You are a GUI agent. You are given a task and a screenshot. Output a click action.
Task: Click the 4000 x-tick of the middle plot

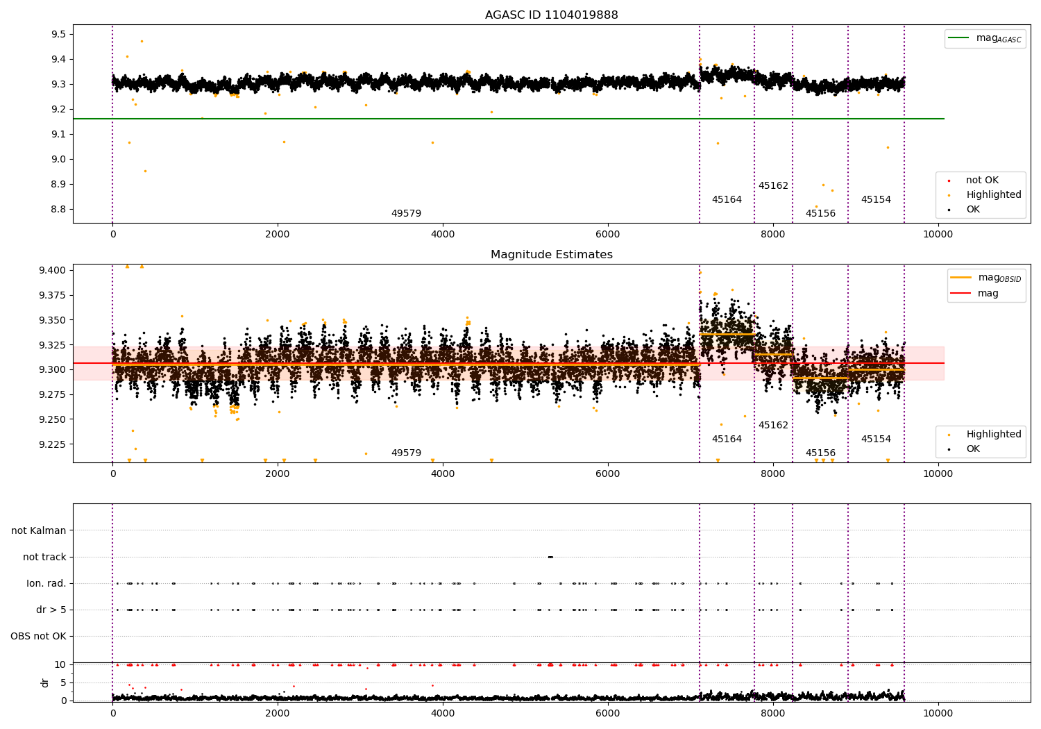(x=443, y=474)
